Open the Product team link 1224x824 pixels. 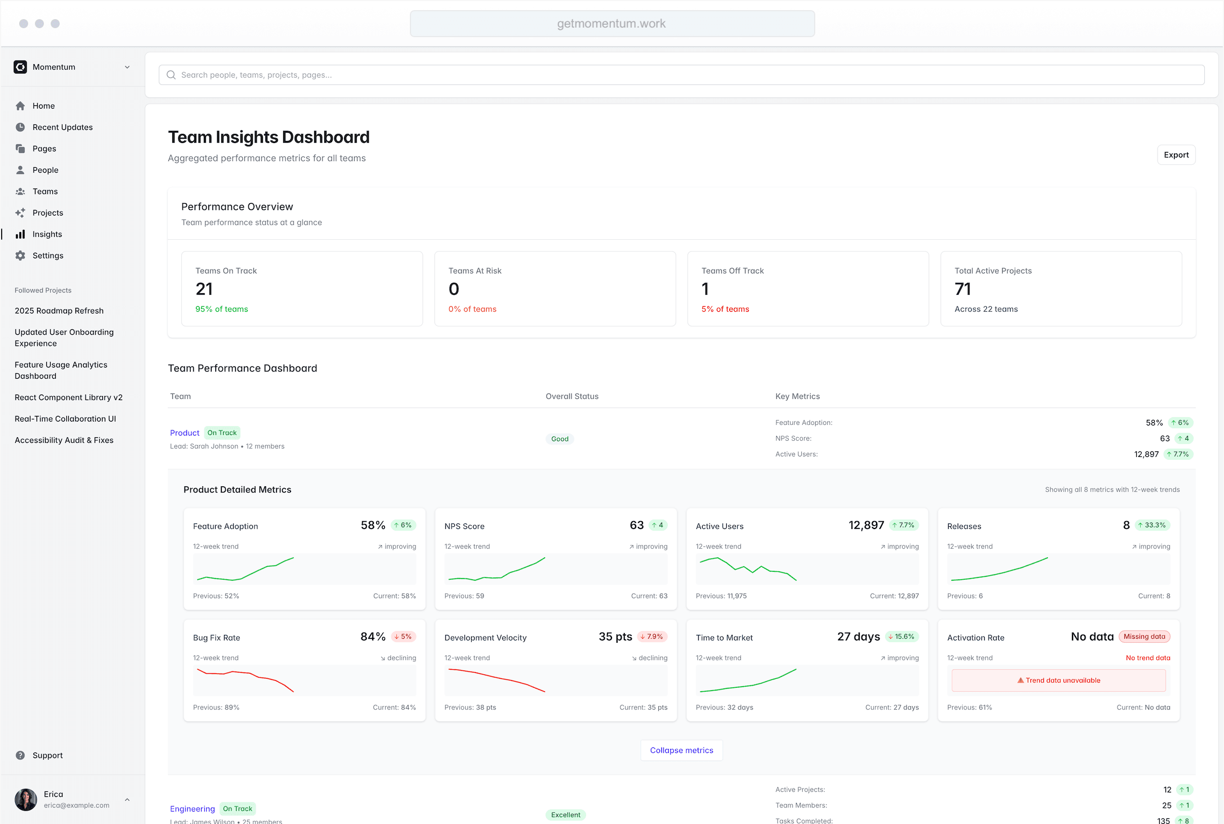[x=185, y=433]
